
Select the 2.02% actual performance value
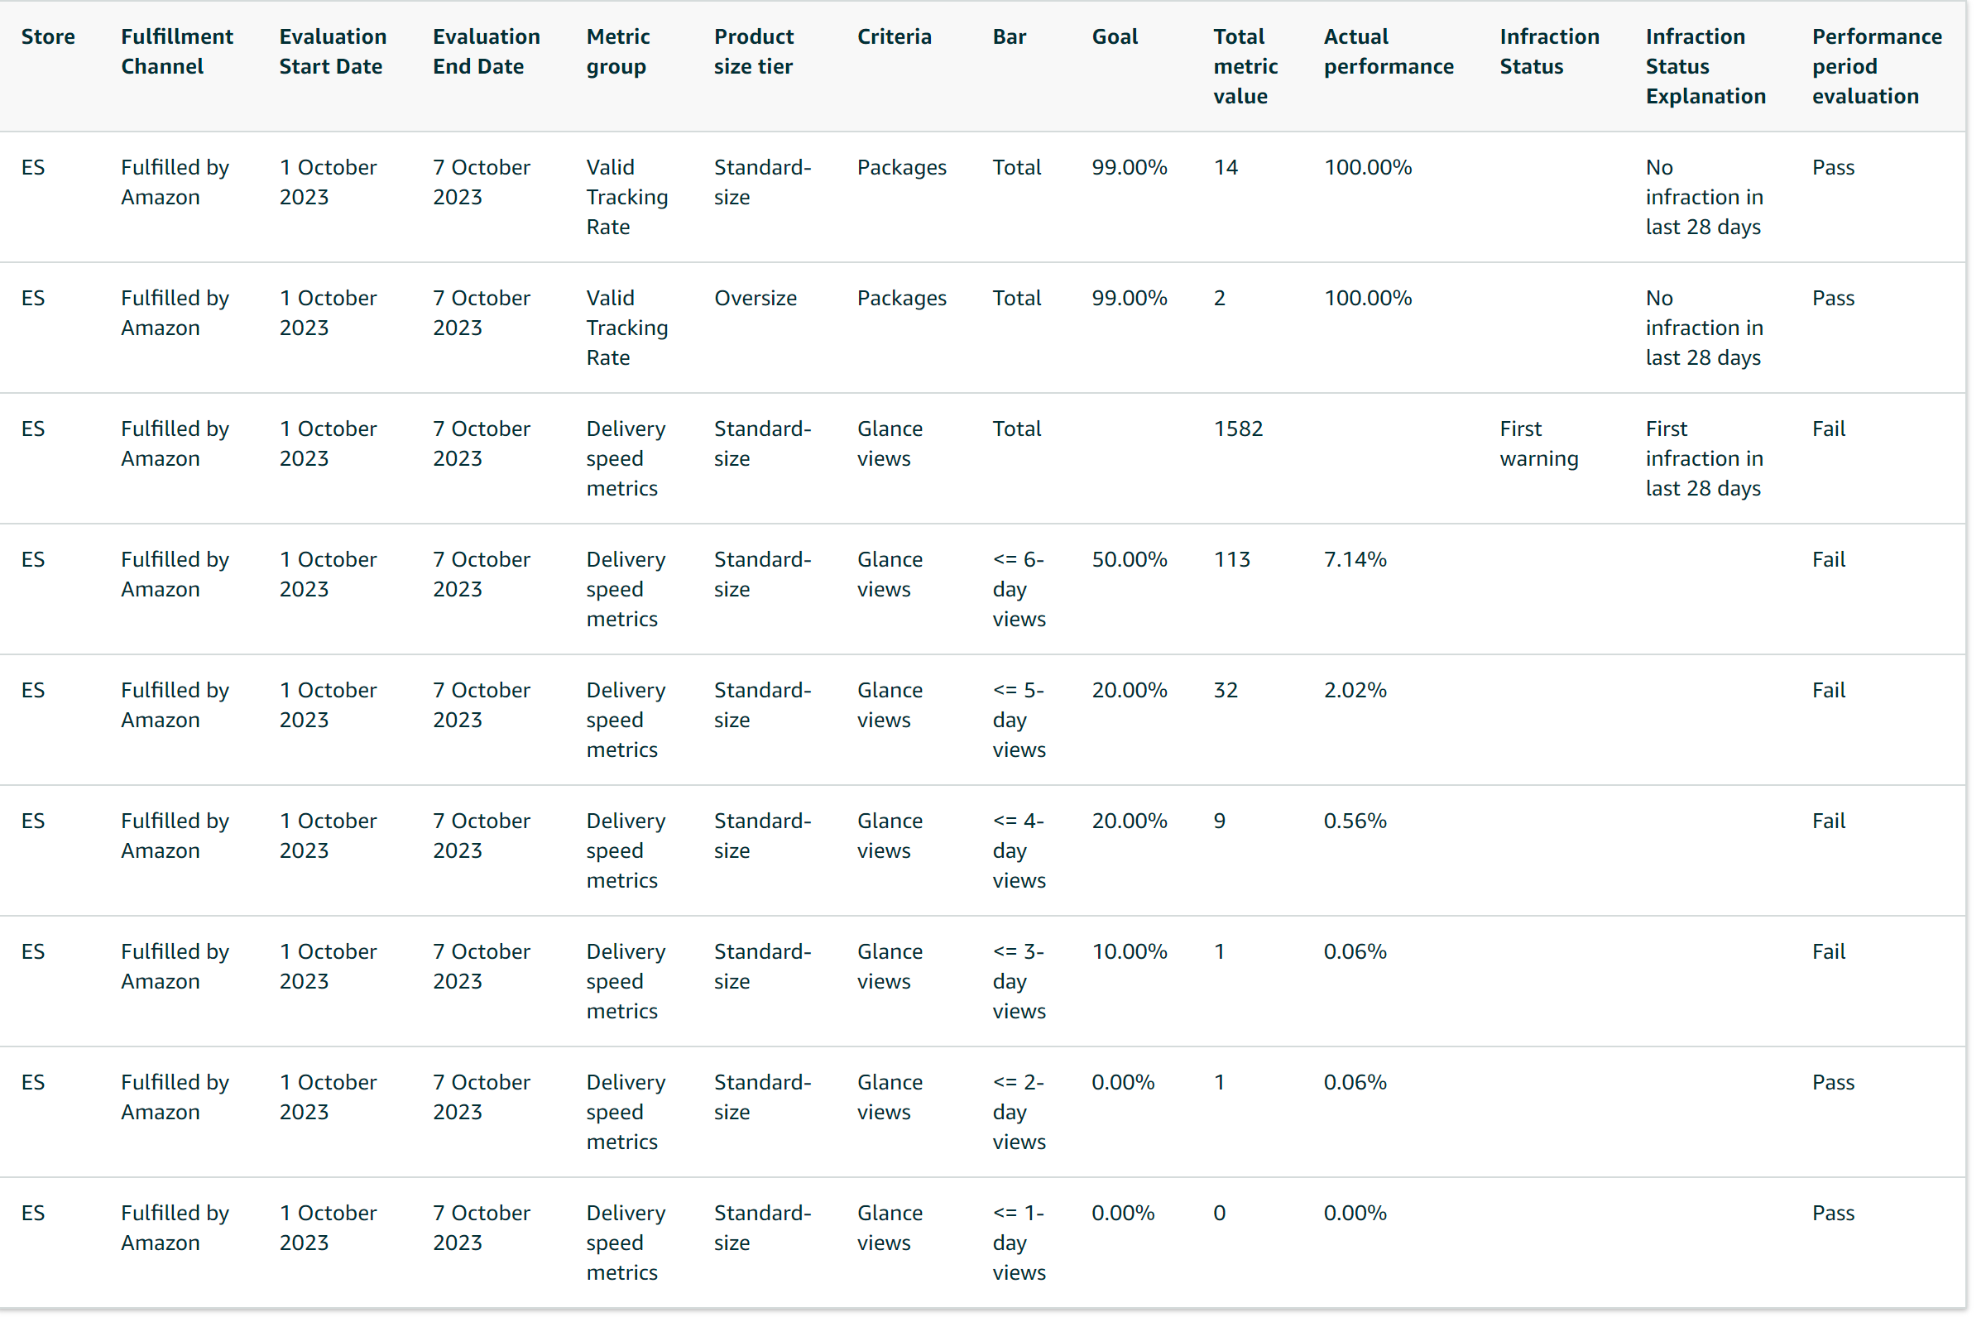1355,691
